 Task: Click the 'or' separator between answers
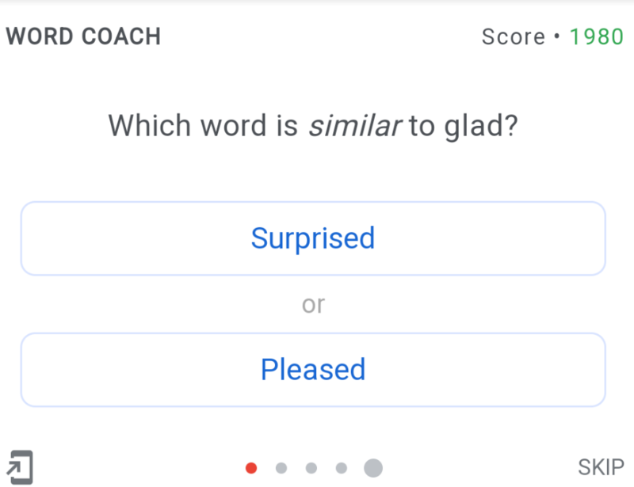(x=313, y=304)
